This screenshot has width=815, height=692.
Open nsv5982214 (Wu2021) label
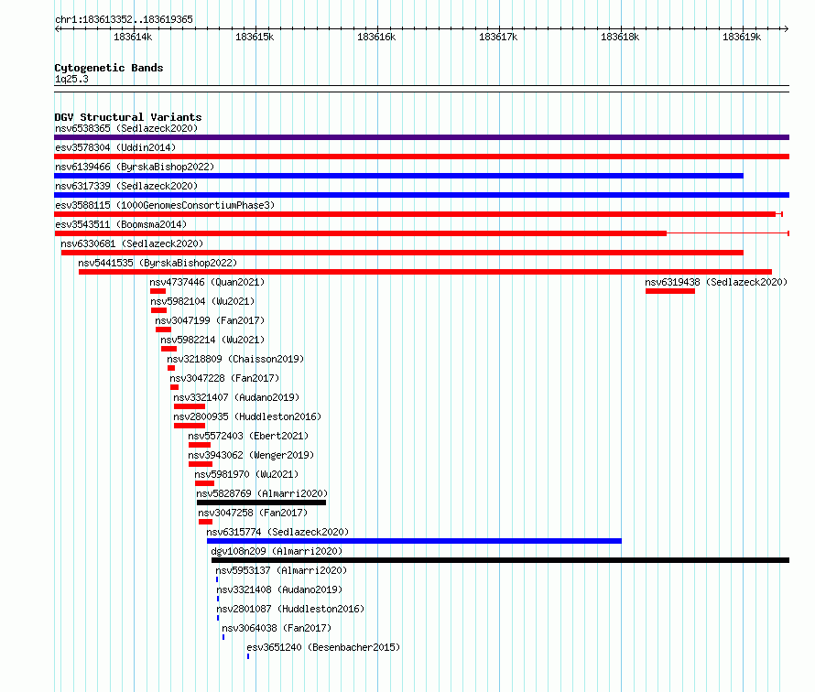(x=212, y=340)
